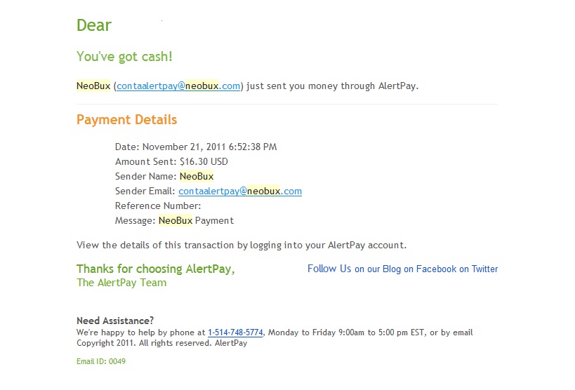Viewport: 575px width, 390px height.
Task: Open the Sender Email address link
Action: 240,191
